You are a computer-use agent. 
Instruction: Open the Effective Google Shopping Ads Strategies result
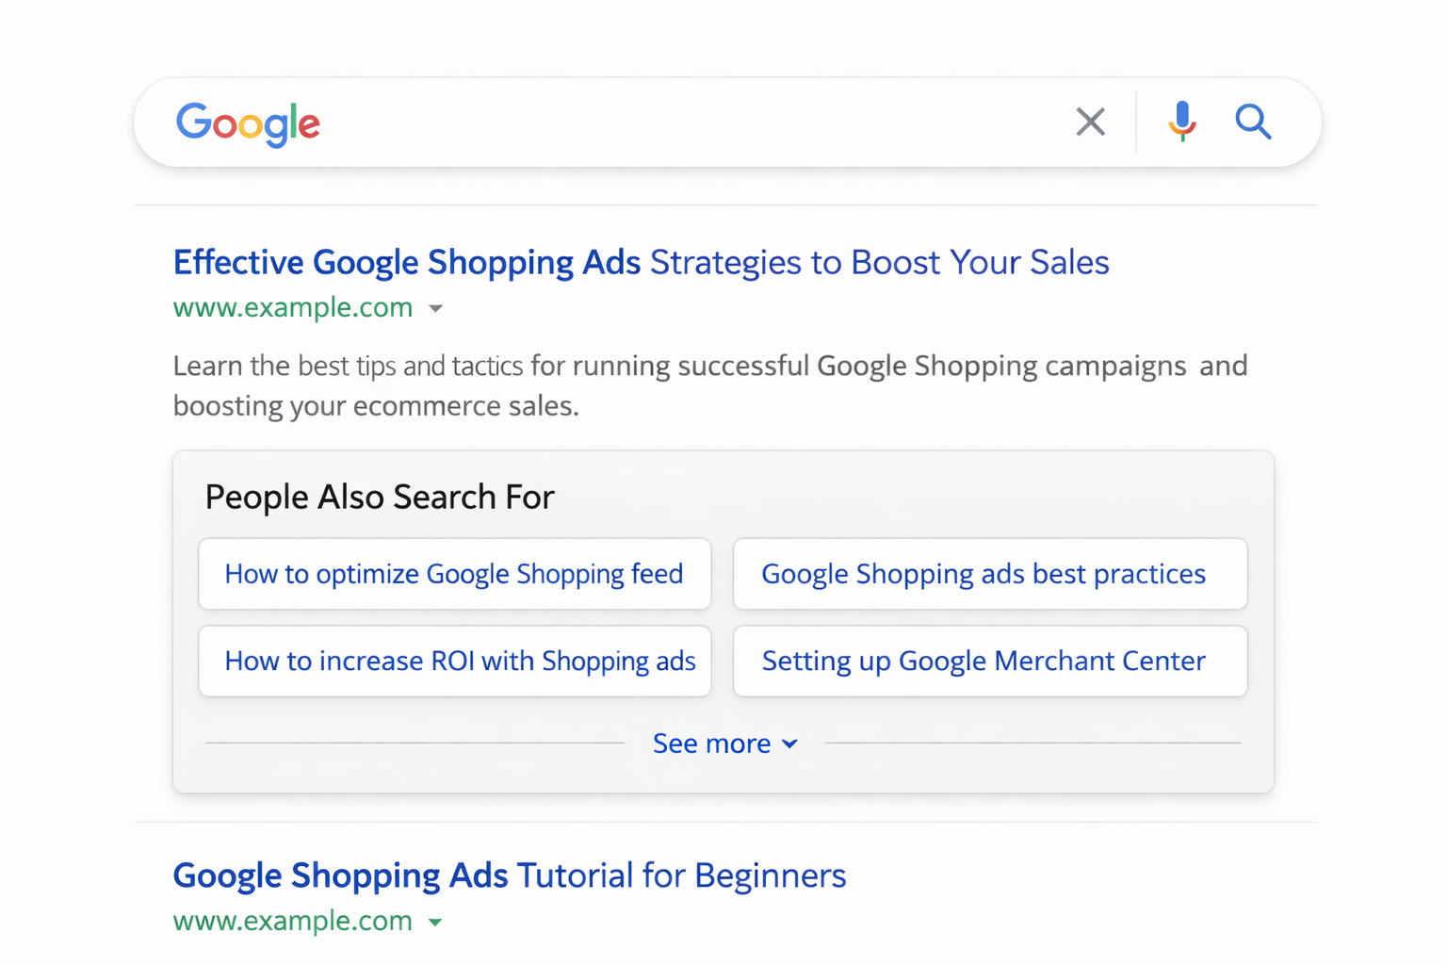click(641, 262)
